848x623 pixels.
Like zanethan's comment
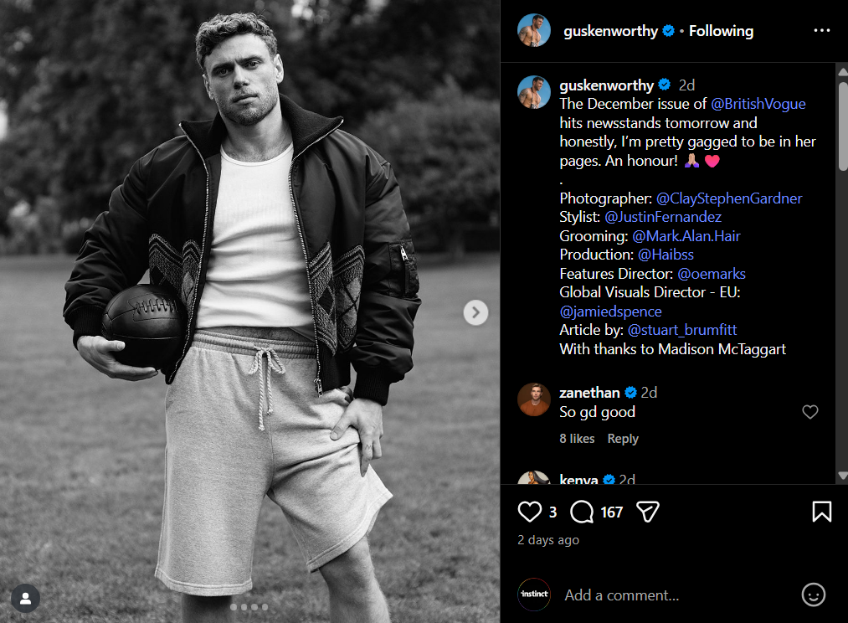coord(809,412)
